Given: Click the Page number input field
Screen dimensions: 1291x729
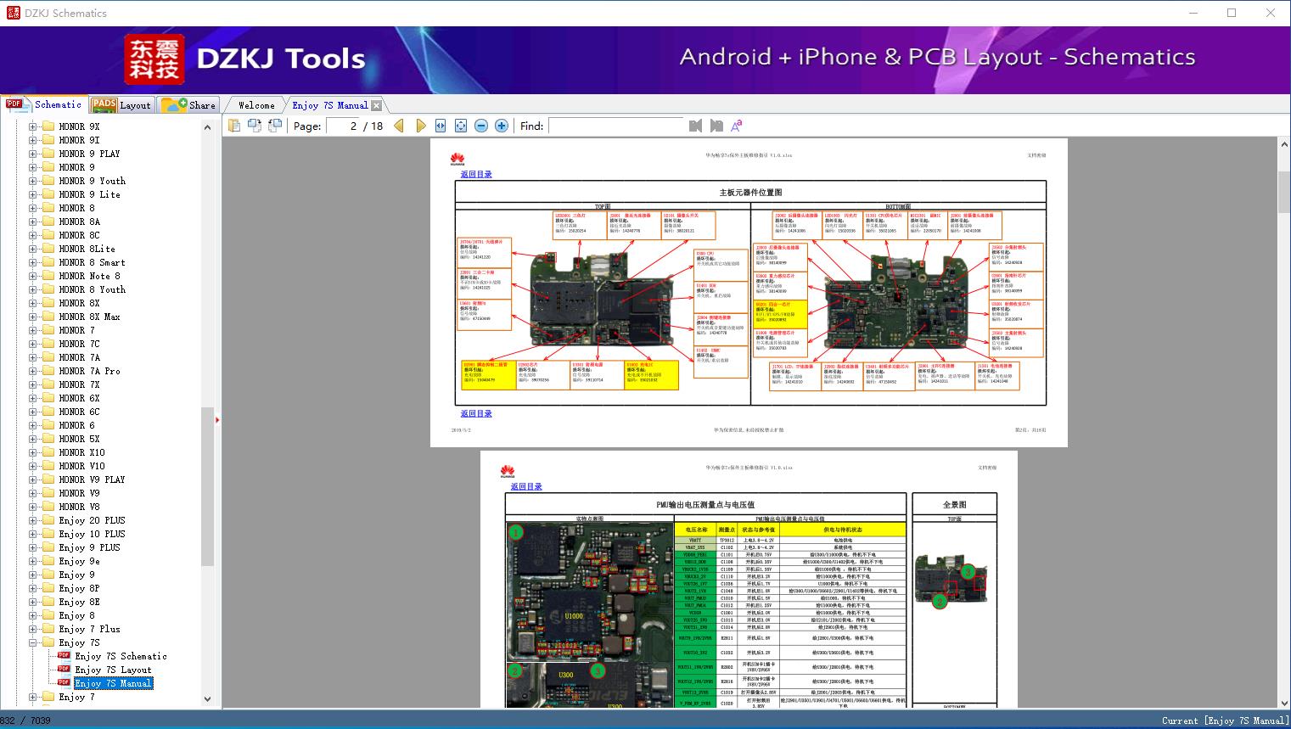Looking at the screenshot, I should (x=342, y=126).
